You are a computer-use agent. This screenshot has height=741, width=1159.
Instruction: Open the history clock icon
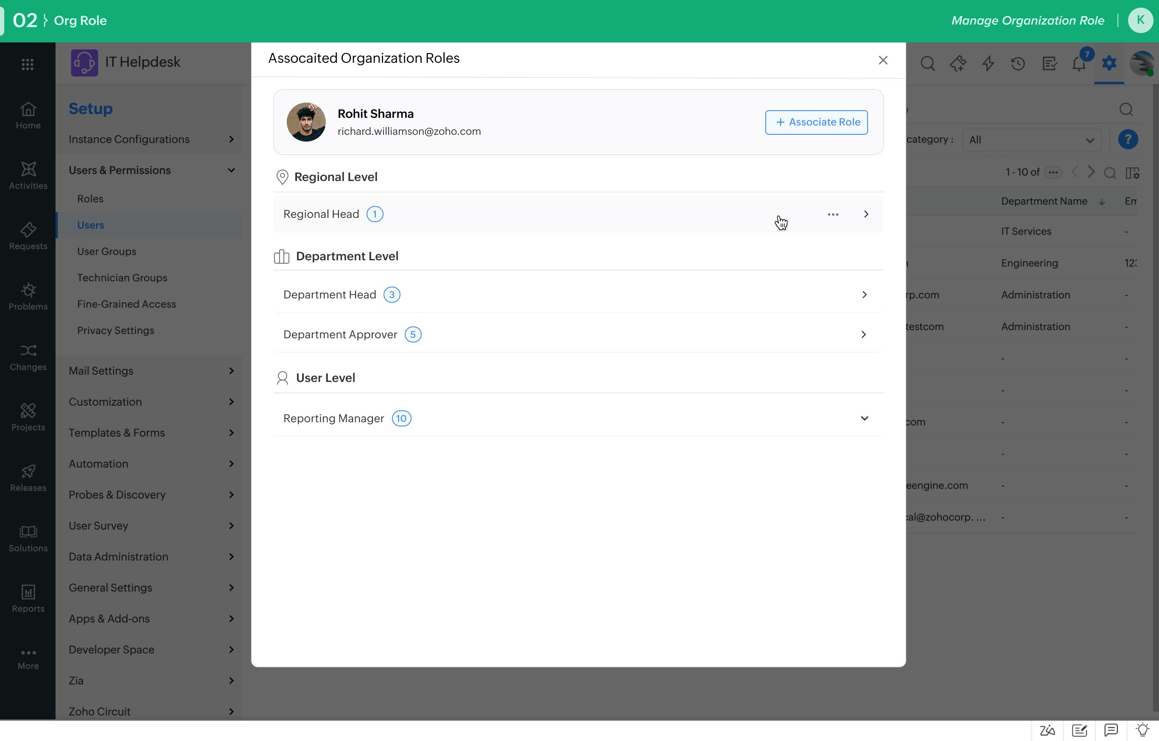pos(1018,64)
